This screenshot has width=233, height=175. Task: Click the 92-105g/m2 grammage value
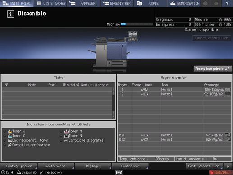[213, 94]
